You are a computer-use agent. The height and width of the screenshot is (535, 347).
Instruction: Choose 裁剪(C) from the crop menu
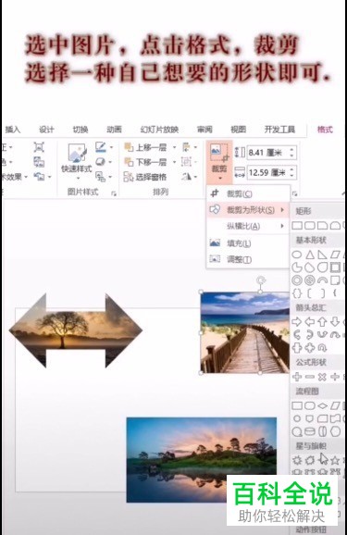248,193
